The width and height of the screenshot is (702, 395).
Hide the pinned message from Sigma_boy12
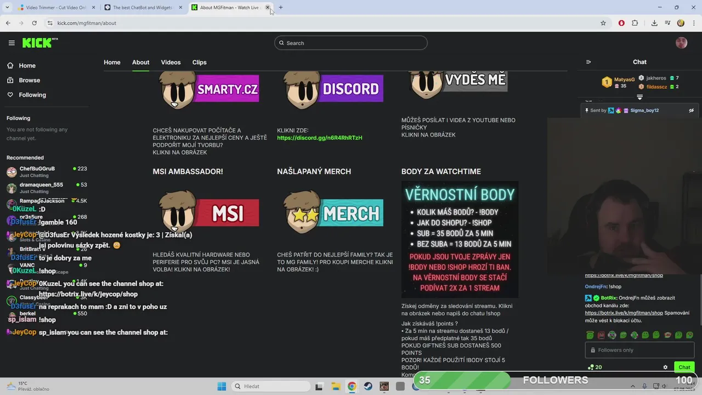coord(691,110)
